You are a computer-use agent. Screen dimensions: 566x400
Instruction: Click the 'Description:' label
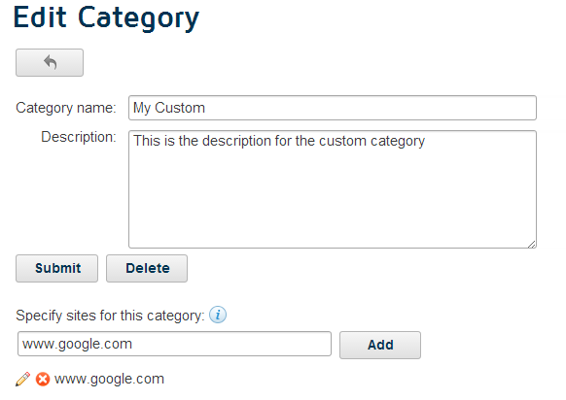click(79, 137)
